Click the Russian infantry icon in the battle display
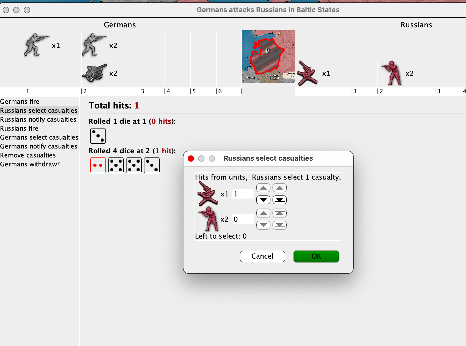Screen dimensions: 466x346 (x=391, y=73)
